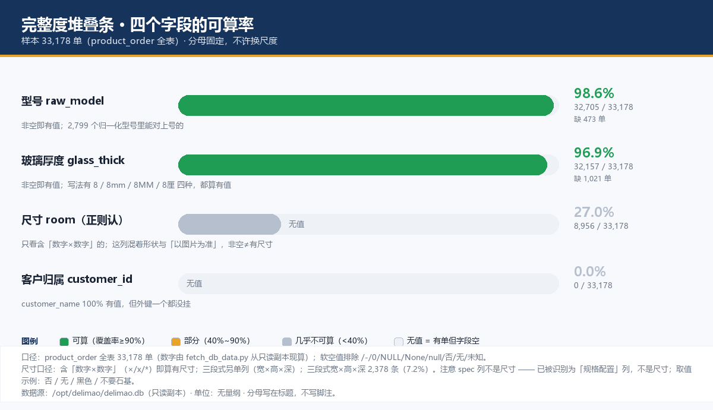Image resolution: width=713 pixels, height=410 pixels.
Task: Click the note customer_name 100% 有值
Action: 106,304
